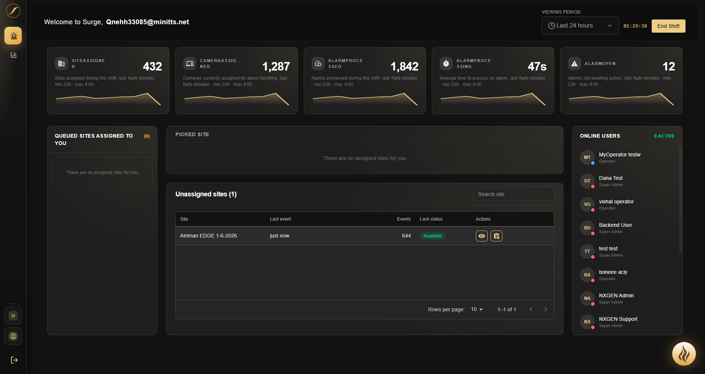
Task: Select NXGEN Admin user name
Action: click(616, 295)
